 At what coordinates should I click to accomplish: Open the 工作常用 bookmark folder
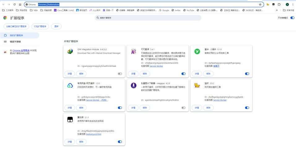point(8,10)
